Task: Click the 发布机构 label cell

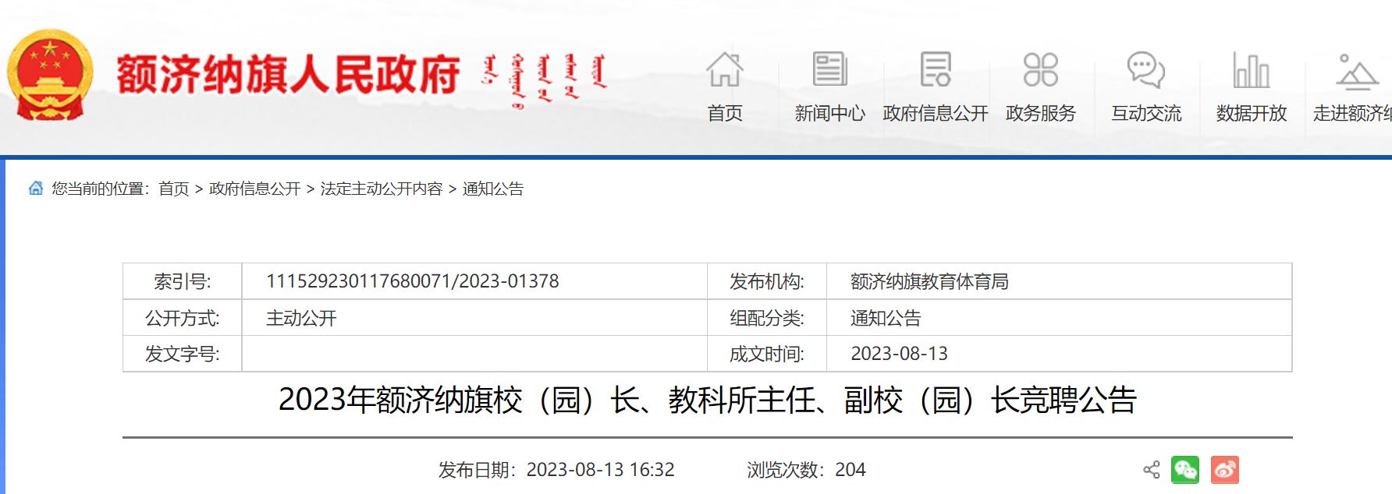Action: coord(767,281)
